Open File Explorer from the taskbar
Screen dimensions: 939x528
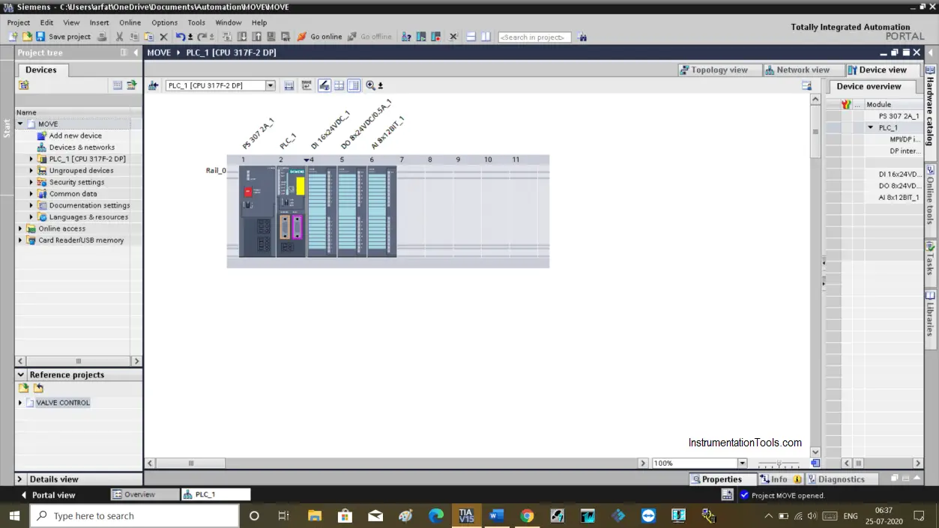click(x=315, y=515)
